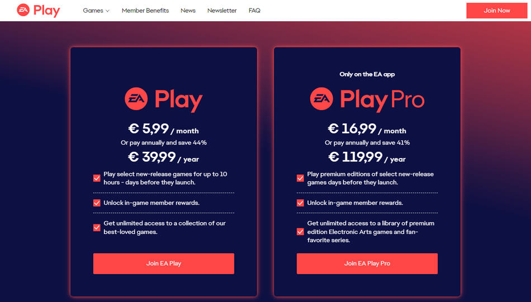The image size is (531, 302).
Task: Toggle the 10 hours early trial checkbox
Action: (97, 179)
